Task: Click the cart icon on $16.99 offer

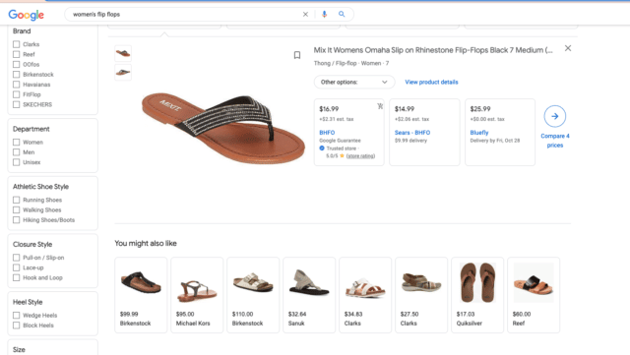Action: click(x=380, y=106)
